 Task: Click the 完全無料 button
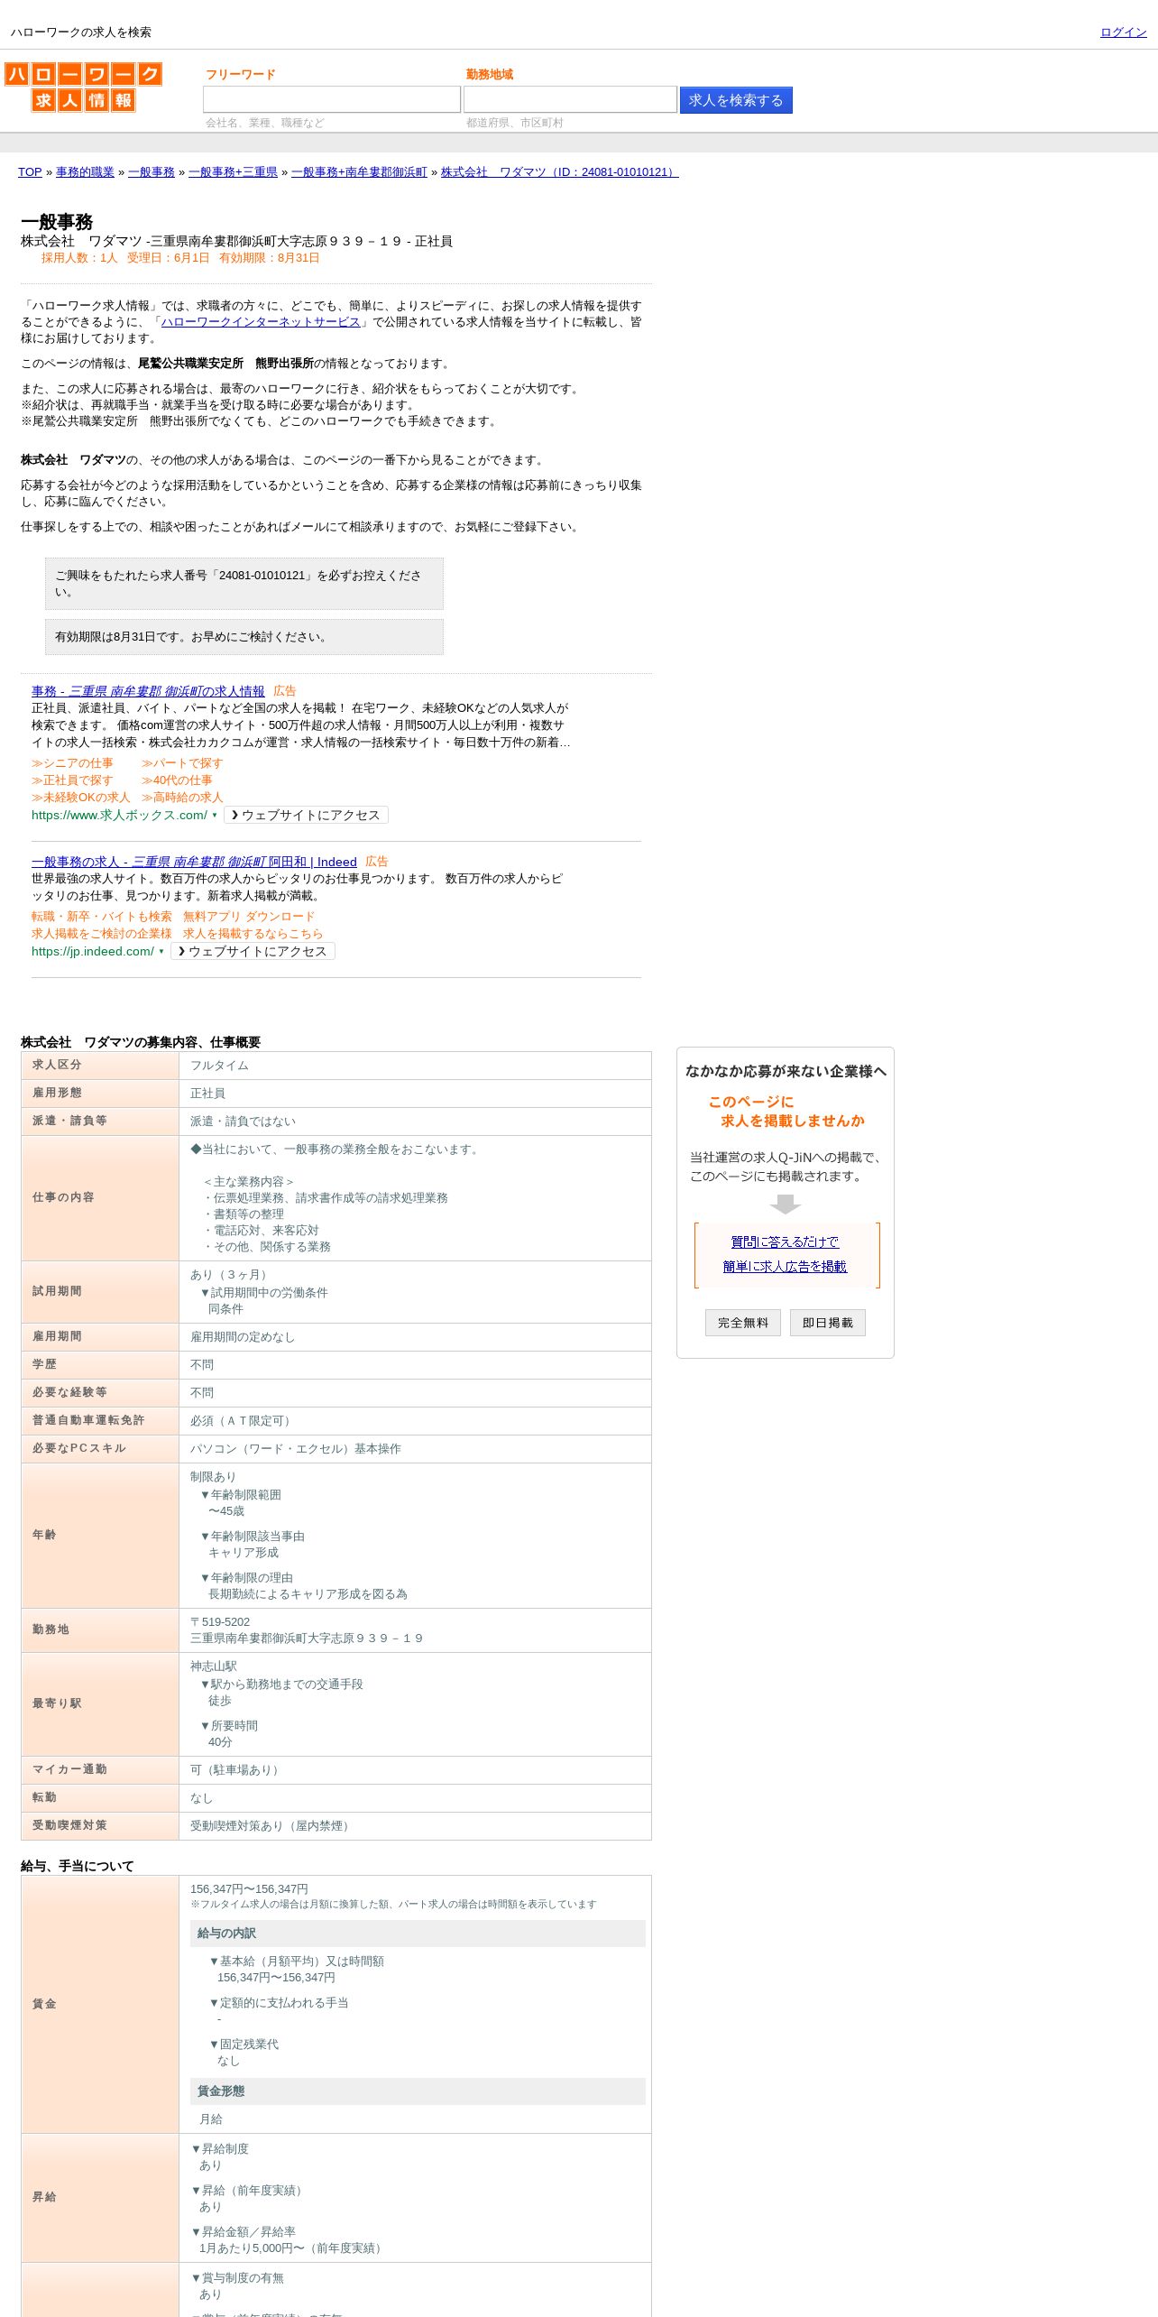click(x=743, y=1323)
